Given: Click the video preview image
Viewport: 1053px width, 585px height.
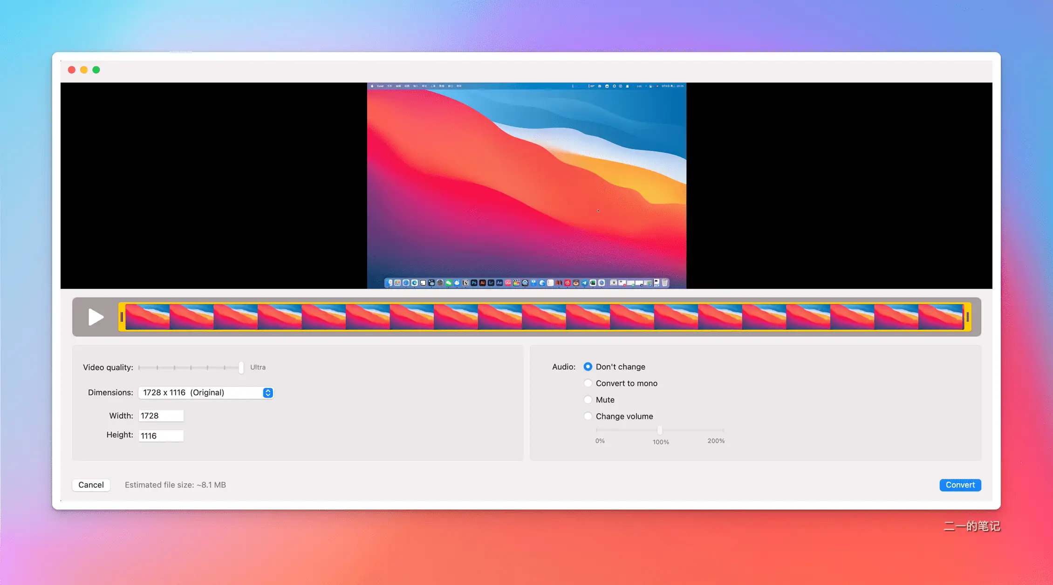Looking at the screenshot, I should pyautogui.click(x=526, y=186).
